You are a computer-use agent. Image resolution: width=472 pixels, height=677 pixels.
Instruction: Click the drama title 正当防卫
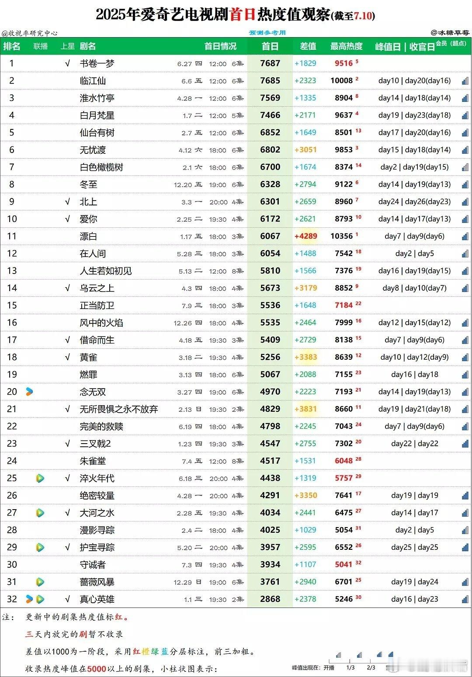point(97,306)
